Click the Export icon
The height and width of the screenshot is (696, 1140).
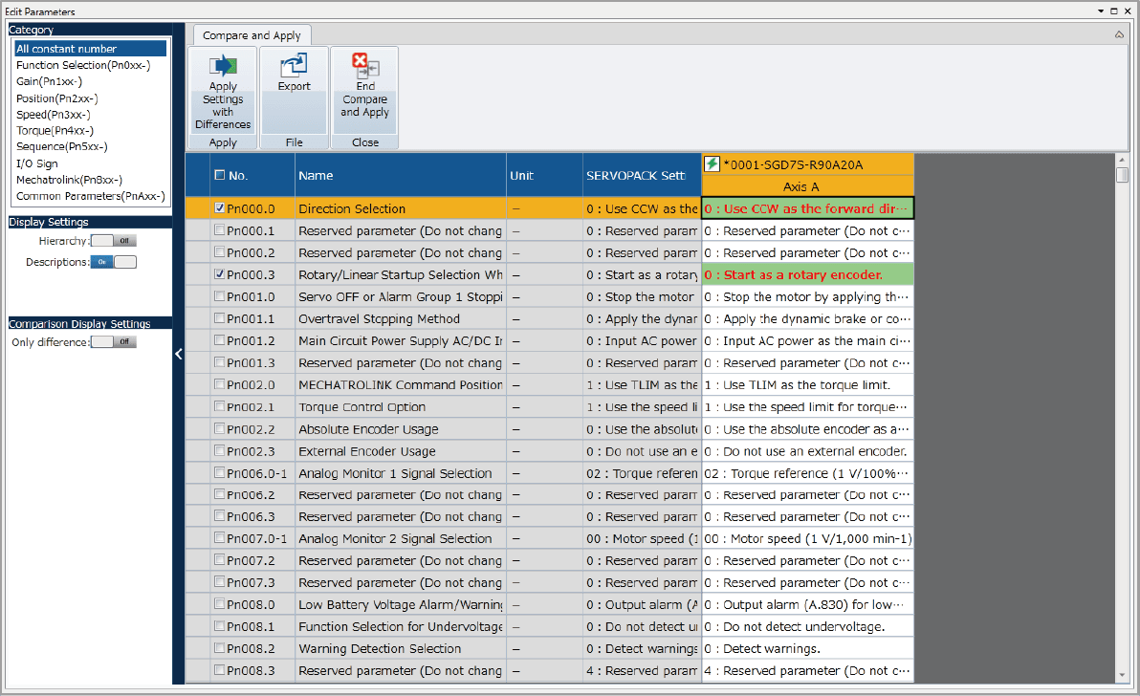(294, 66)
